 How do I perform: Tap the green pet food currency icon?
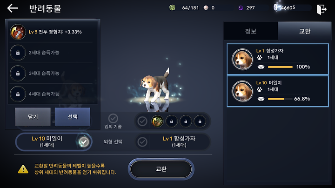coord(172,8)
